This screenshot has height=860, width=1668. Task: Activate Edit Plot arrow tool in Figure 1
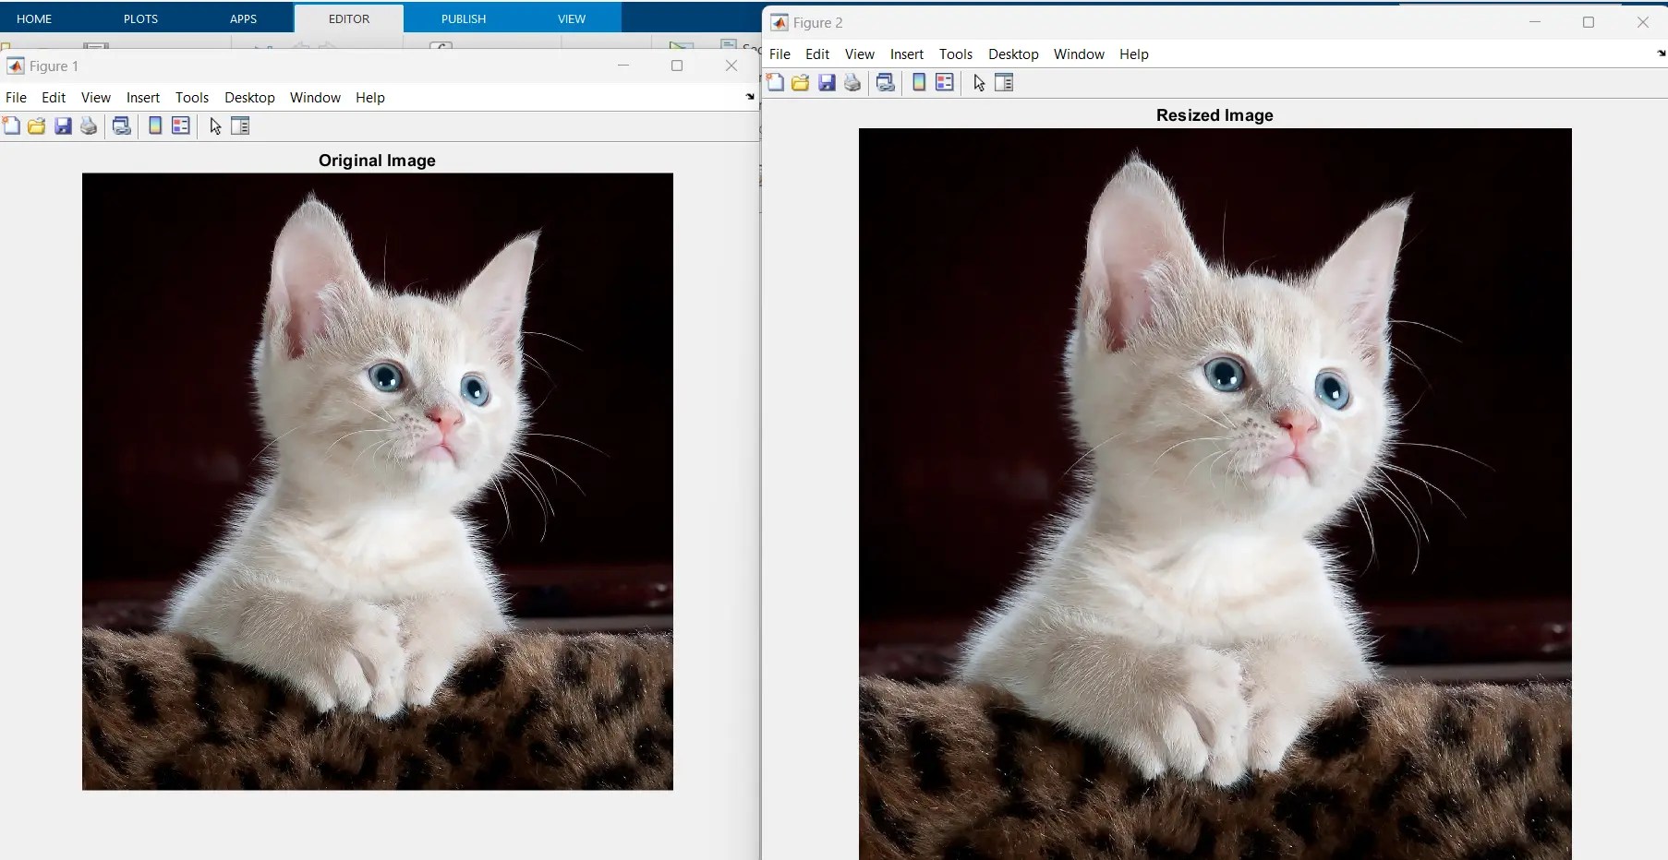(214, 127)
